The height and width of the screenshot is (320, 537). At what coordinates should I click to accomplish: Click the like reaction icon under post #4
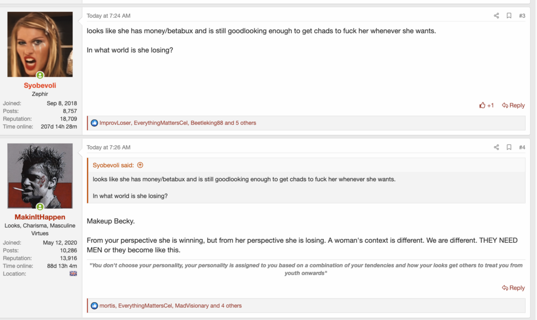click(95, 306)
